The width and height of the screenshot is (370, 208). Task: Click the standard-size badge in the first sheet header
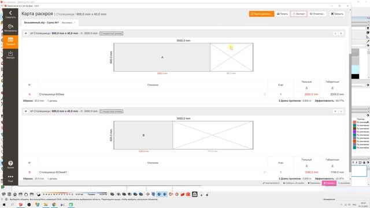pyautogui.click(x=112, y=34)
